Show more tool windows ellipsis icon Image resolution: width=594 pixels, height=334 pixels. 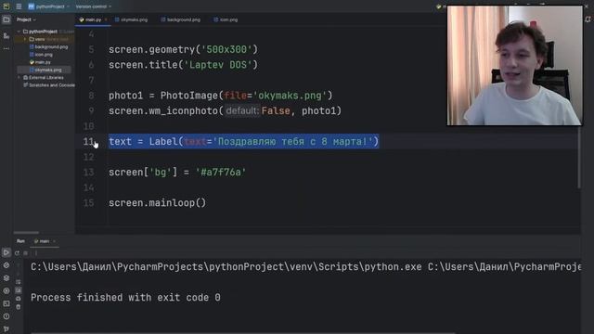6,48
